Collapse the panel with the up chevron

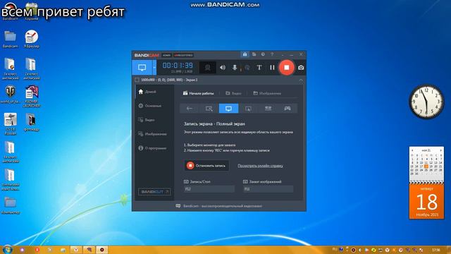(301, 80)
